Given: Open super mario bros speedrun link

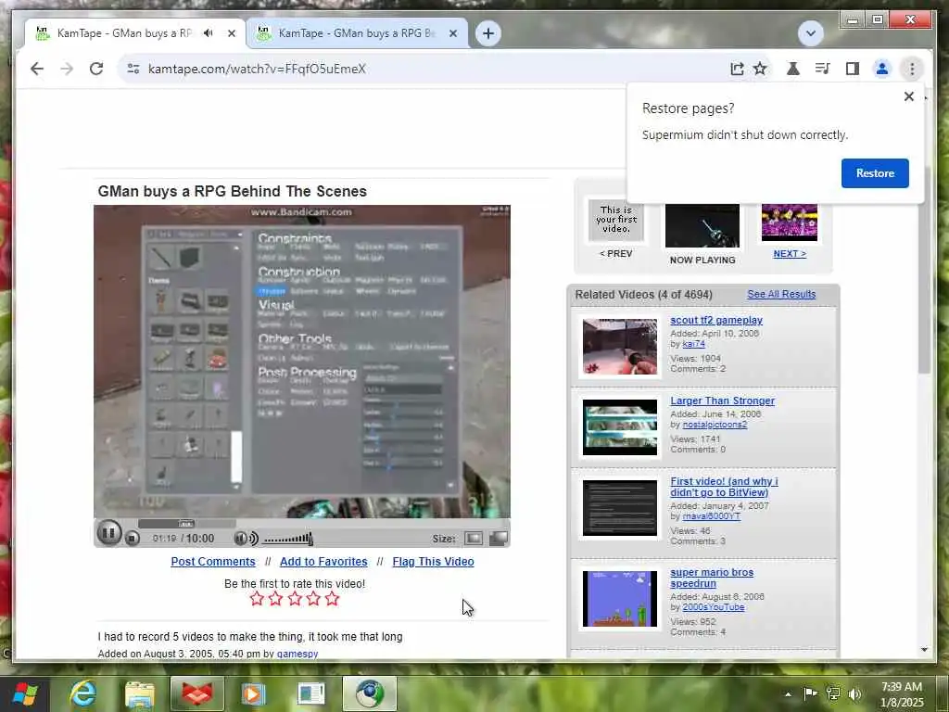Looking at the screenshot, I should (x=712, y=578).
